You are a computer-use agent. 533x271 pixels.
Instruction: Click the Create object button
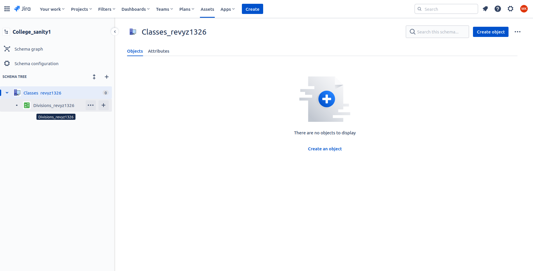coord(490,32)
